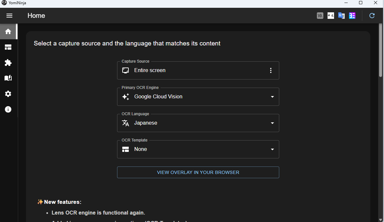
Task: Minimize the YomiNinja window
Action: pyautogui.click(x=346, y=3)
